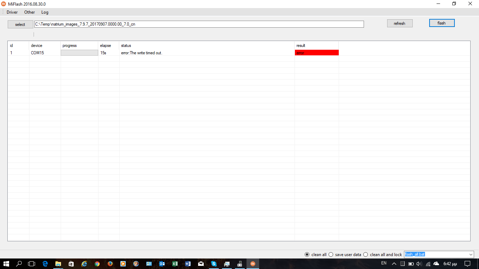Click the "progress" column header
Image resolution: width=479 pixels, height=269 pixels.
click(80, 46)
